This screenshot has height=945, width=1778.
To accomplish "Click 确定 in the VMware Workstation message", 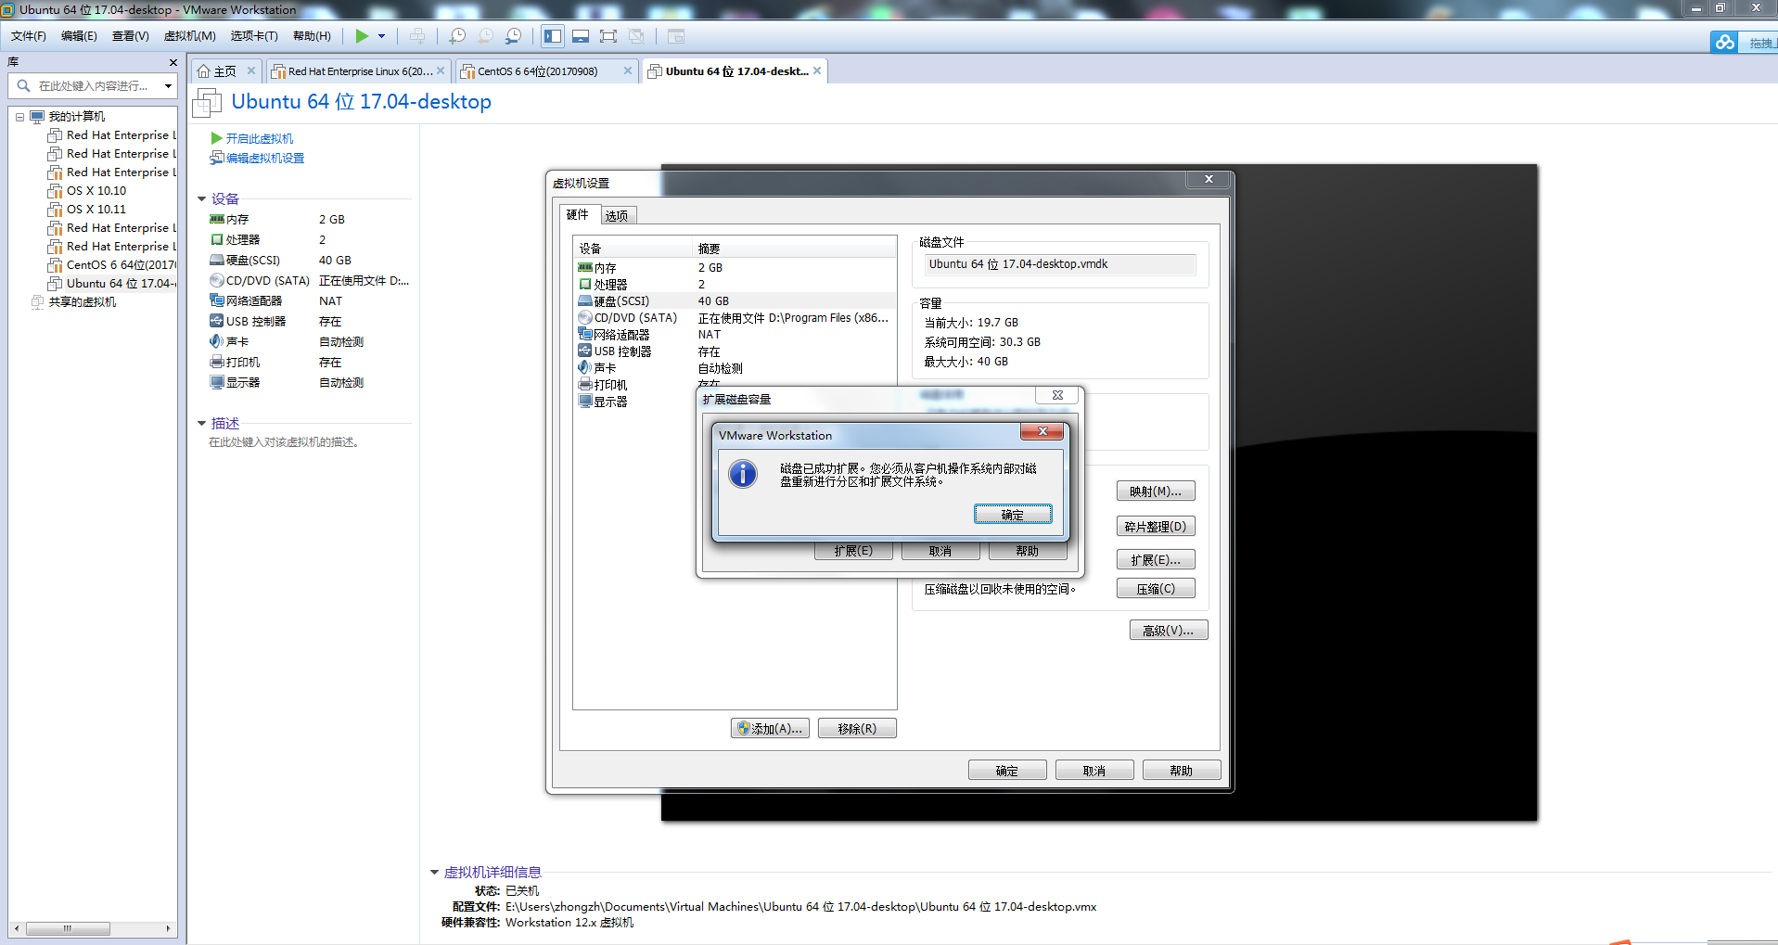I will 1013,515.
